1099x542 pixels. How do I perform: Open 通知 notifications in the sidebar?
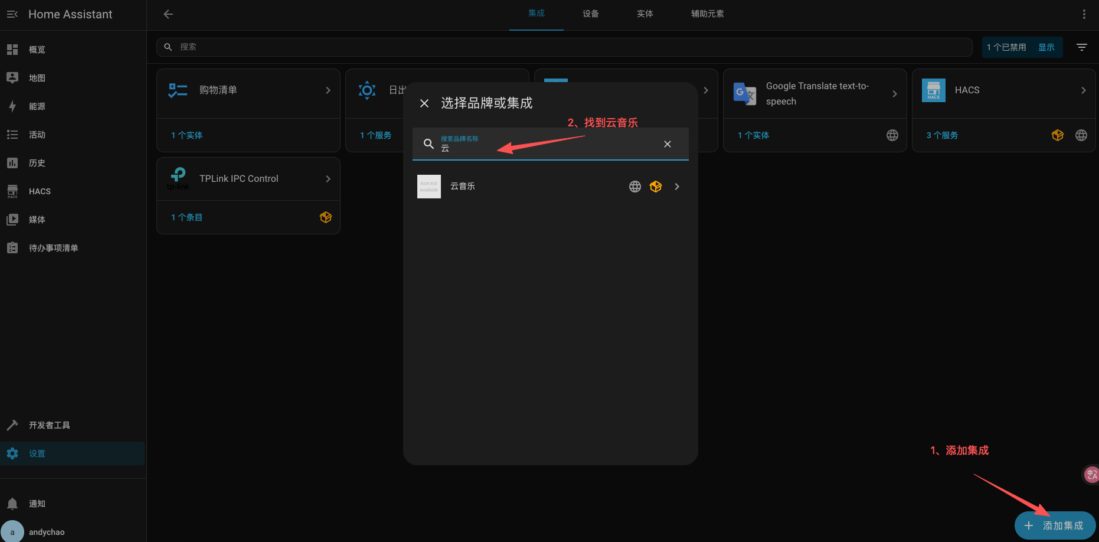tap(37, 503)
